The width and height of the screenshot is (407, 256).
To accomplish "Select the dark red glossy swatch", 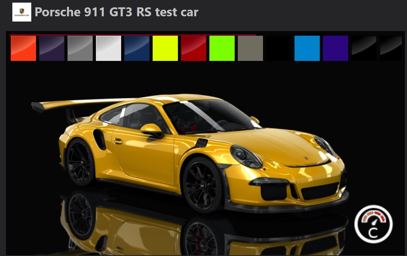I will (194, 48).
